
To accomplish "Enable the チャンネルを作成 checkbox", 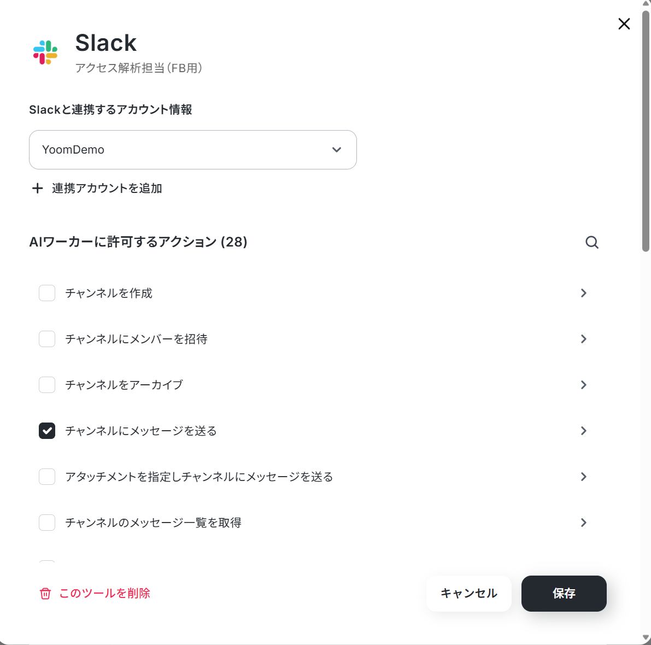I will click(x=47, y=293).
